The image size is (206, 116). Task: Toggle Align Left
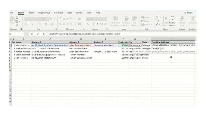coord(61,24)
